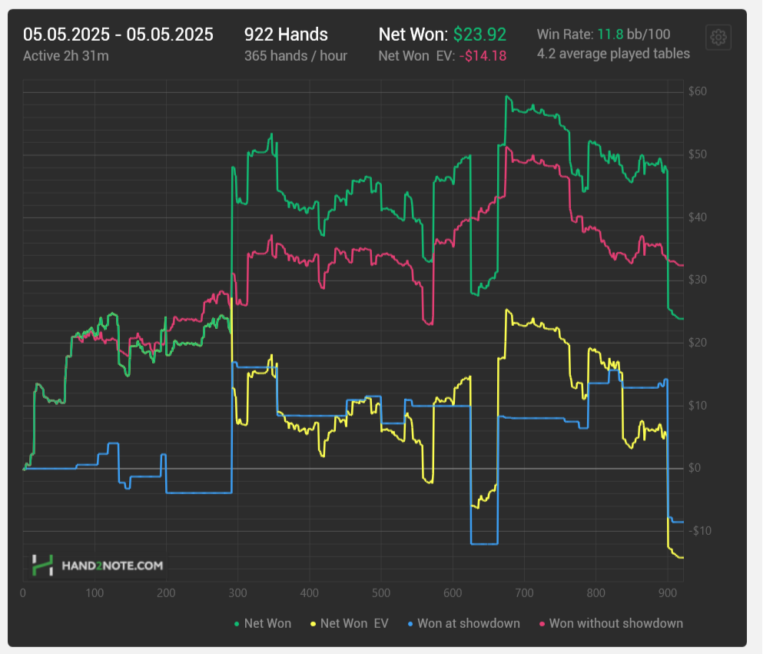The height and width of the screenshot is (654, 763).
Task: Select the 05.05.2025 - 05.05.2025 date range
Action: coord(118,35)
